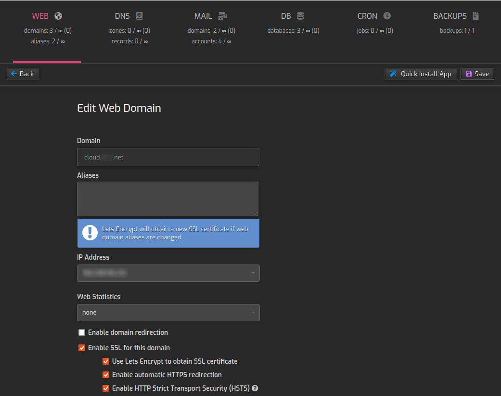Click the 'aliases: 2 / ∞' stat
The height and width of the screenshot is (396, 501).
(48, 41)
